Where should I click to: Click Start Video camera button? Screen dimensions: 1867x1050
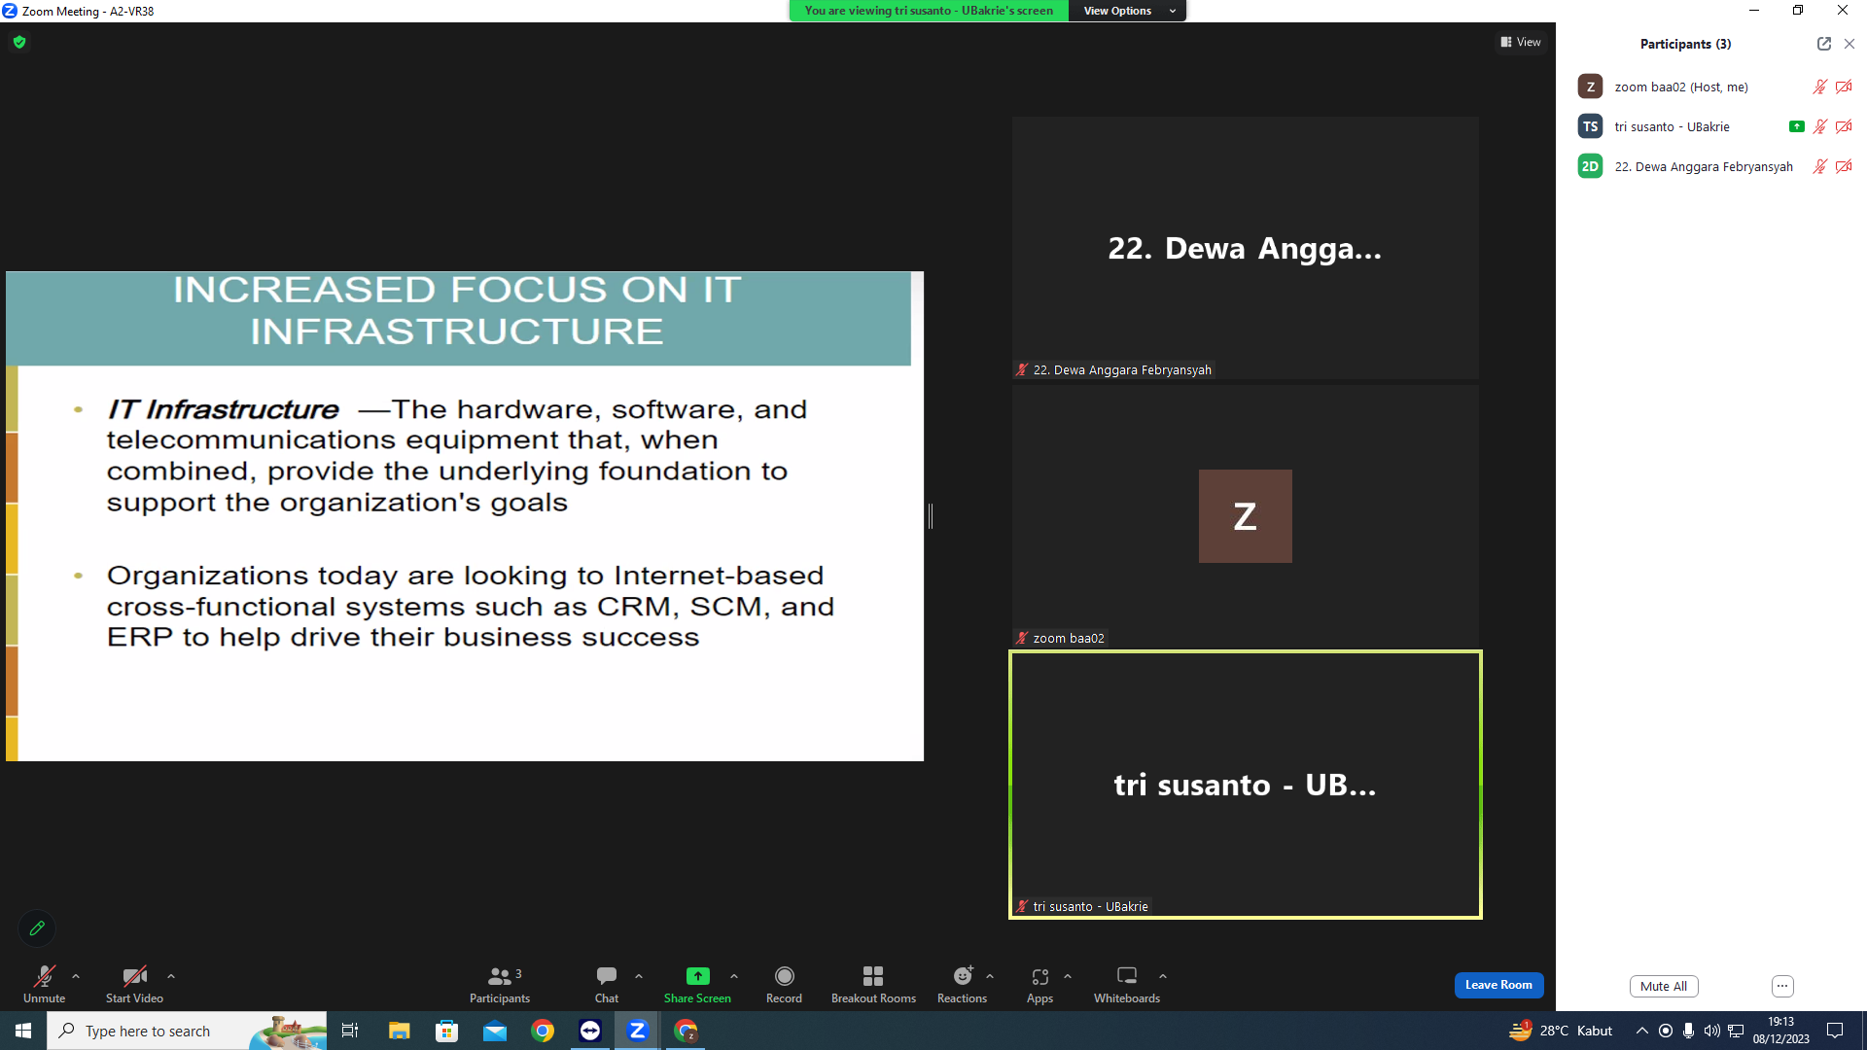click(134, 984)
